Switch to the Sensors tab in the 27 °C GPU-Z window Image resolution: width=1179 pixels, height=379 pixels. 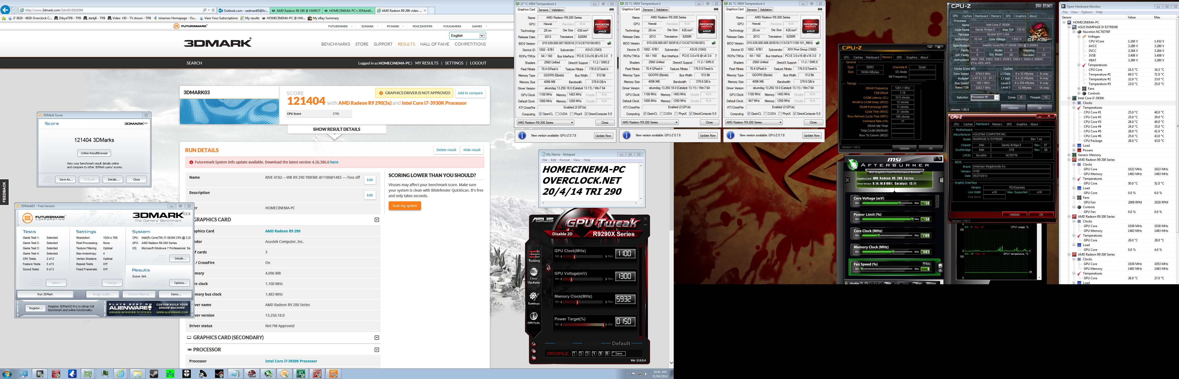click(x=543, y=10)
